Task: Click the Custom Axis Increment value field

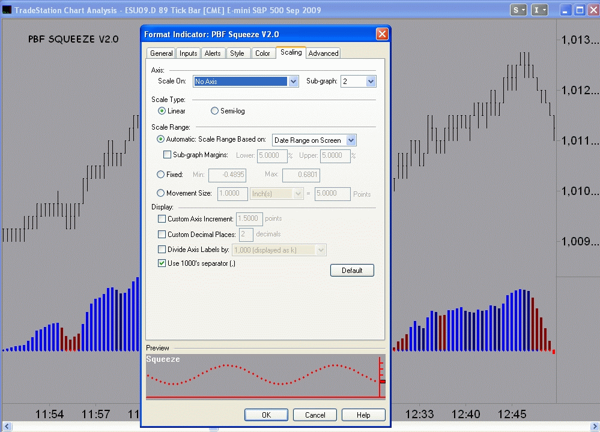Action: pos(249,218)
